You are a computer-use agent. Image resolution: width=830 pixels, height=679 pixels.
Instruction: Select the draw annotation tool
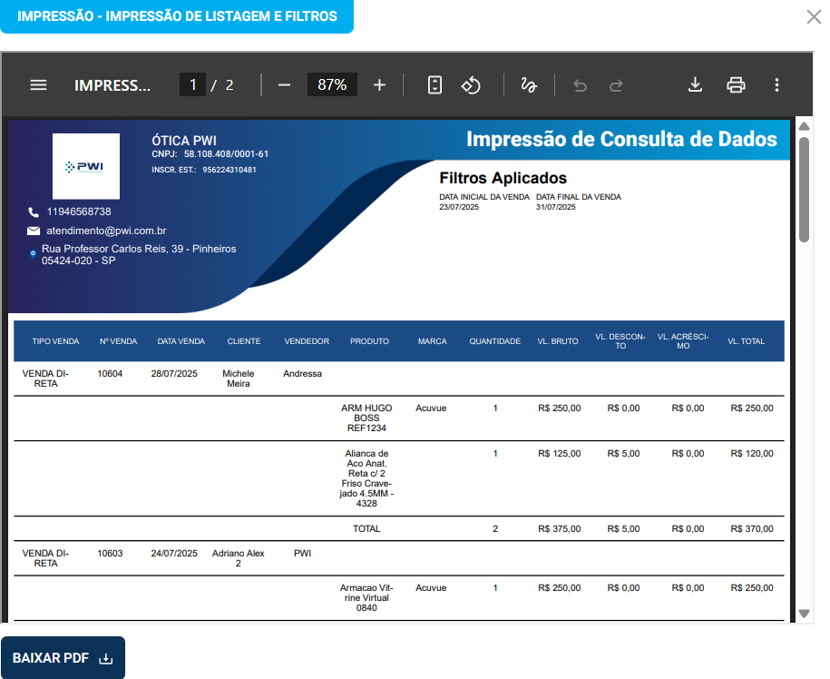[x=529, y=85]
